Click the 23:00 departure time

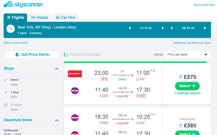(101, 73)
